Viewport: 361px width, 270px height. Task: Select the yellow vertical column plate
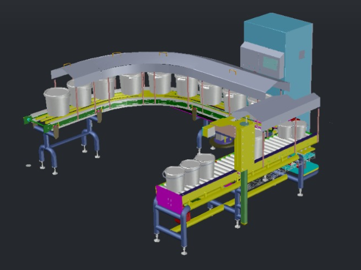(x=243, y=146)
